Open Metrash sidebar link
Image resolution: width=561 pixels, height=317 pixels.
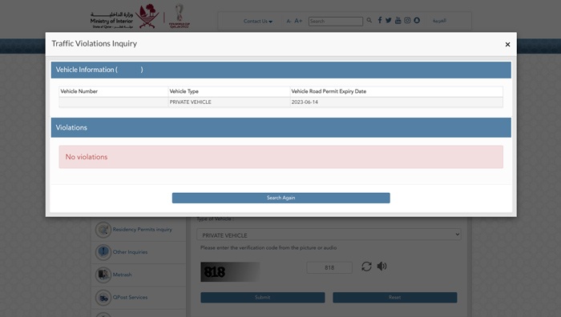(123, 275)
